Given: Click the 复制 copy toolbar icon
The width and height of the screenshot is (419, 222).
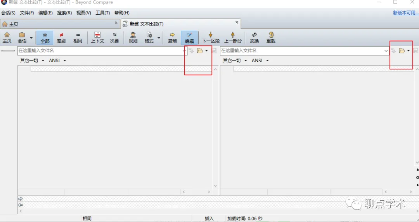Looking at the screenshot, I should [172, 37].
